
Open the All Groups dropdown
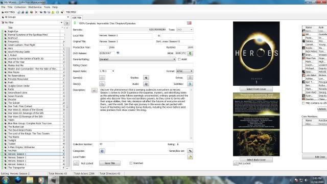(35, 17)
